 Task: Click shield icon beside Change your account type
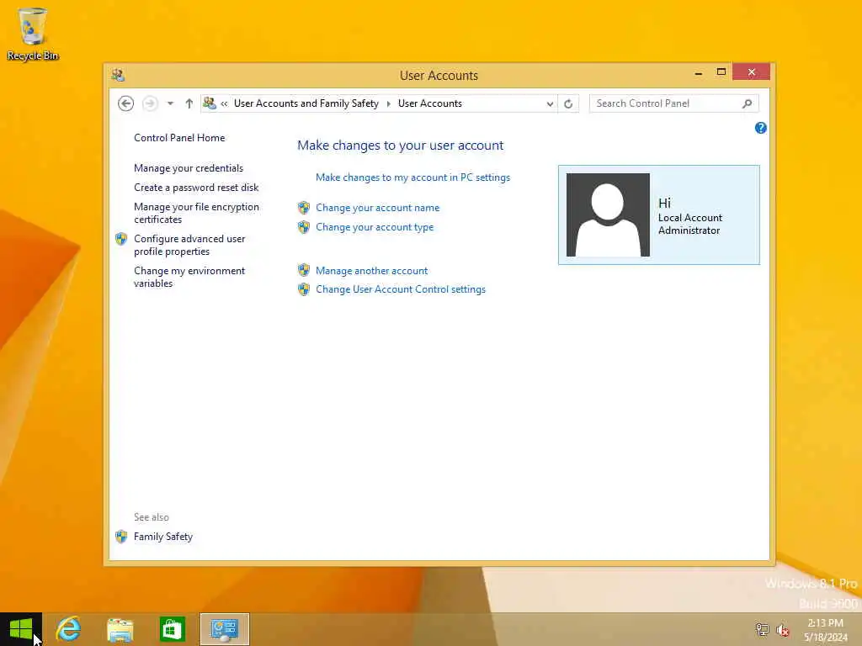click(304, 227)
